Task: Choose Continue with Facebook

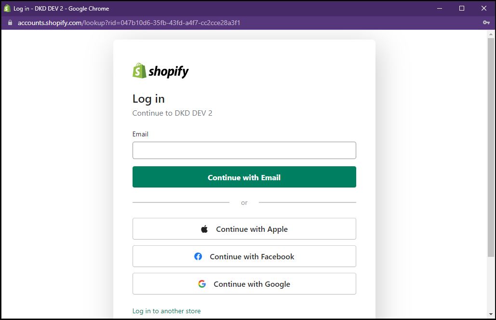Action: tap(244, 256)
